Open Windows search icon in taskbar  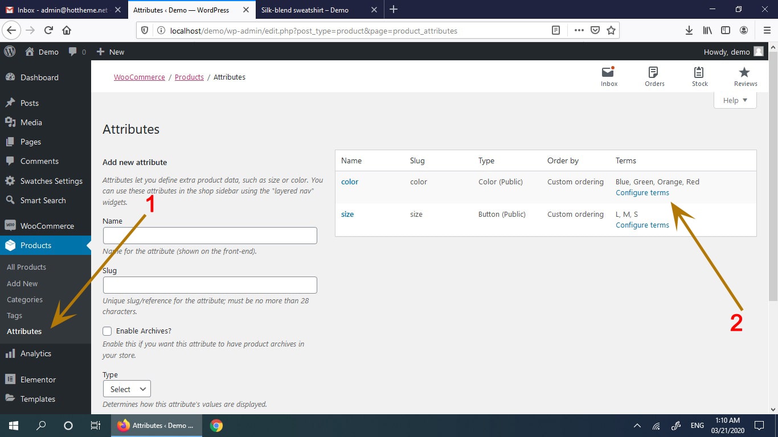(41, 425)
